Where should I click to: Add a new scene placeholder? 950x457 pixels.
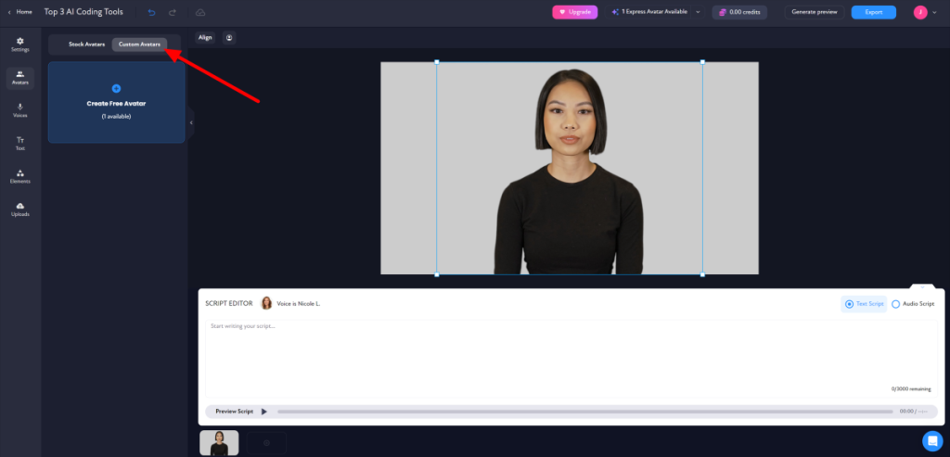266,443
